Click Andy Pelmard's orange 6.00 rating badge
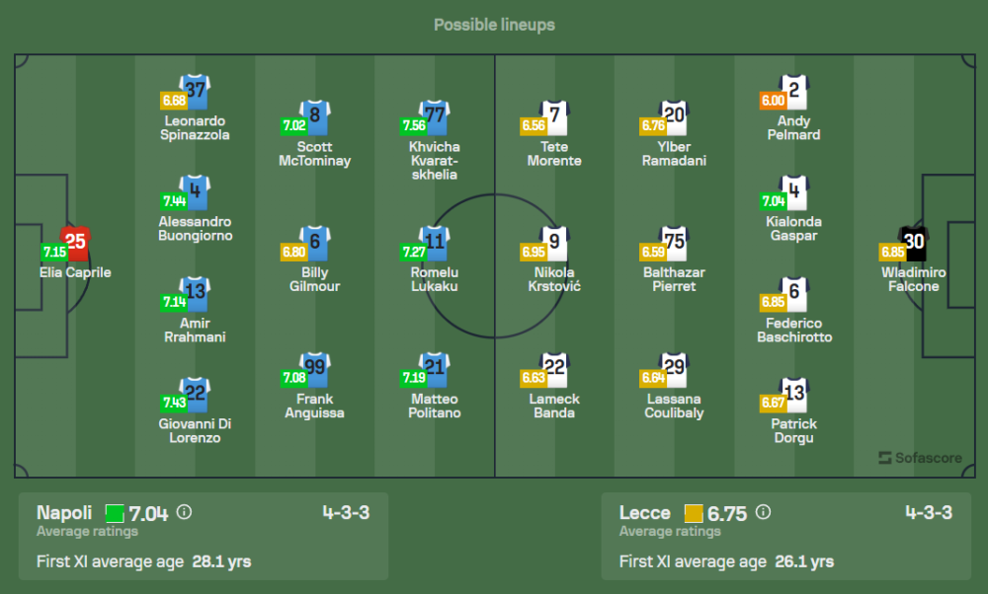 click(x=772, y=100)
